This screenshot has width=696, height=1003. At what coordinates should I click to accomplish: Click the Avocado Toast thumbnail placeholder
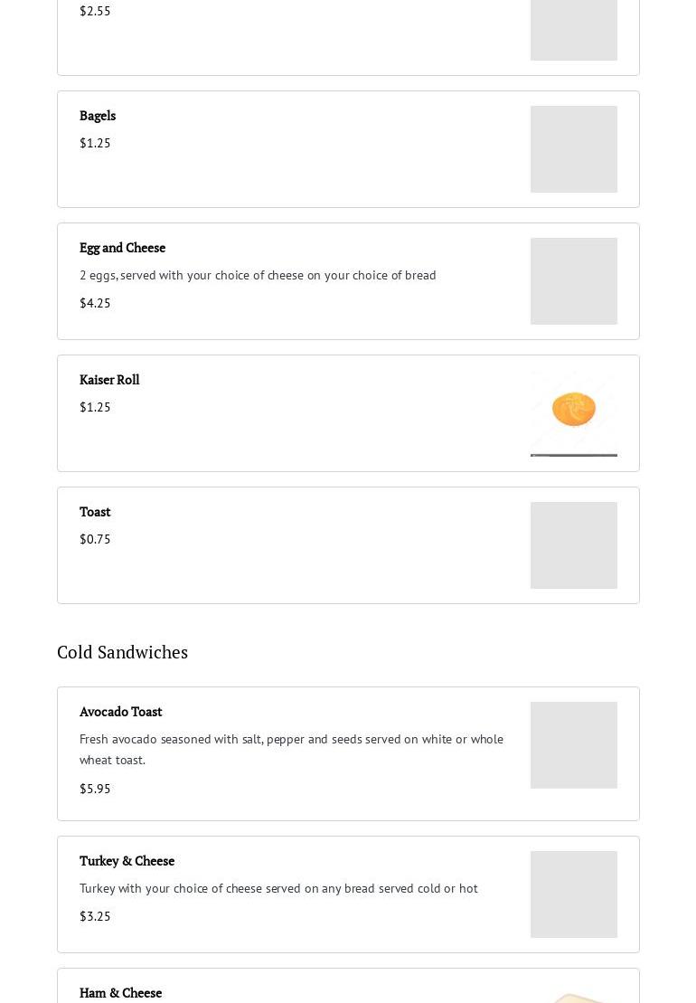tap(573, 745)
